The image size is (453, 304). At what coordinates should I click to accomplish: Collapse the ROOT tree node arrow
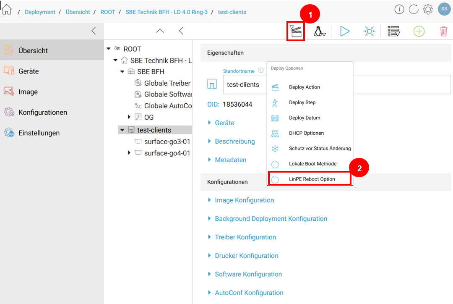tap(109, 49)
